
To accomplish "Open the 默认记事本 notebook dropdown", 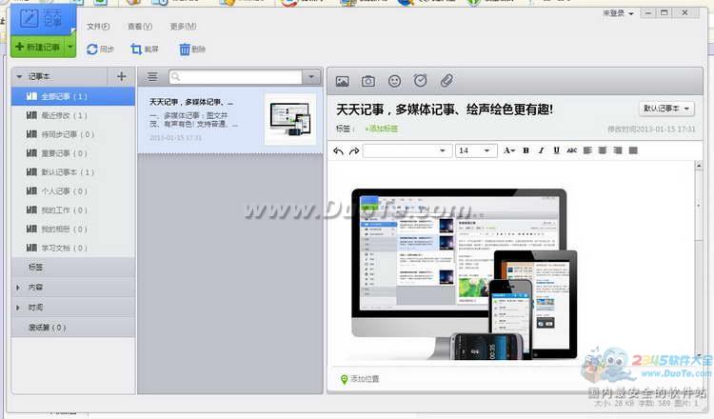I will [x=666, y=110].
